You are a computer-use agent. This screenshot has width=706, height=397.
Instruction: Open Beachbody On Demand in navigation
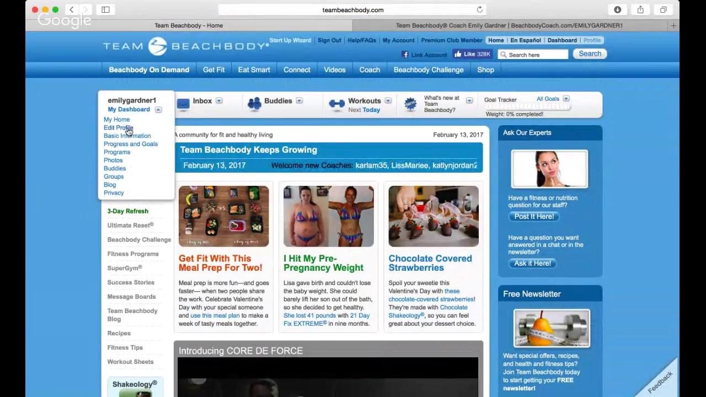(x=149, y=70)
